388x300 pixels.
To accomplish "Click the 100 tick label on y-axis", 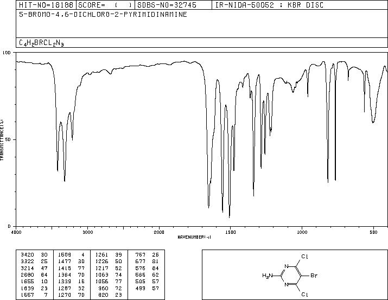I will pos(7,53).
